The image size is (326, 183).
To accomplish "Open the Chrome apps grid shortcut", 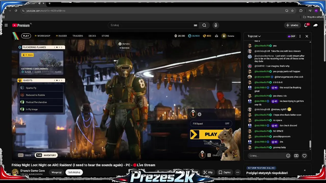I will 3,17.
